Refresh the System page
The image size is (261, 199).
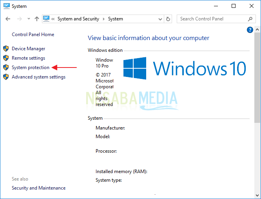click(x=168, y=19)
